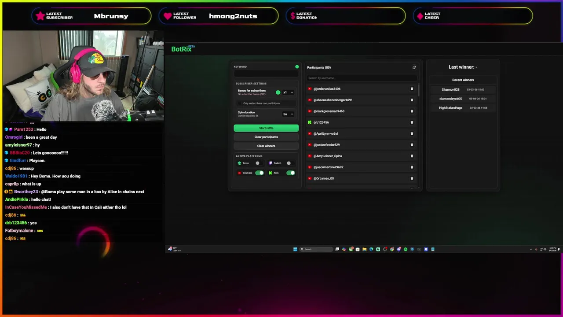This screenshot has height=317, width=563.
Task: Select participant drb123456 in the list
Action: 321,122
